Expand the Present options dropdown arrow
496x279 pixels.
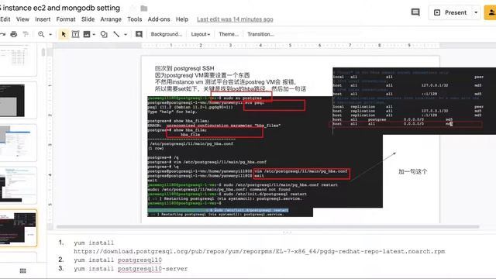(476, 12)
